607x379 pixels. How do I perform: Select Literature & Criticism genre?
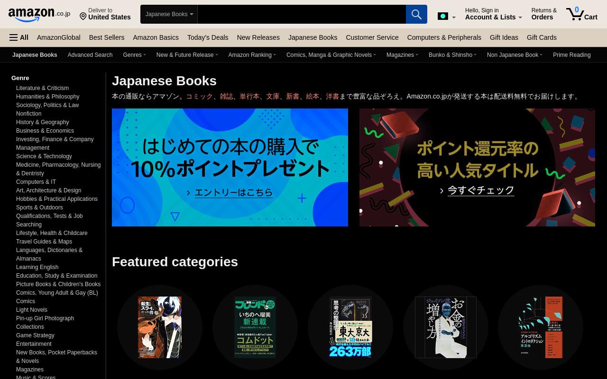click(x=42, y=88)
